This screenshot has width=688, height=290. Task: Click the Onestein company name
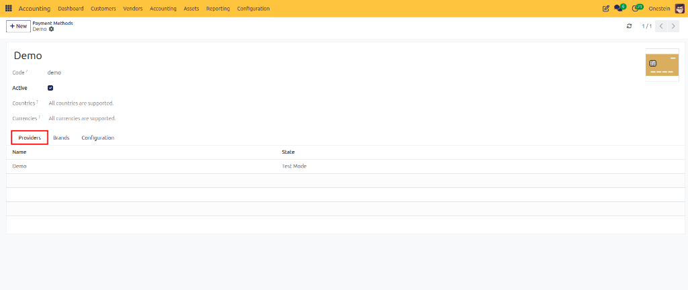pos(660,9)
